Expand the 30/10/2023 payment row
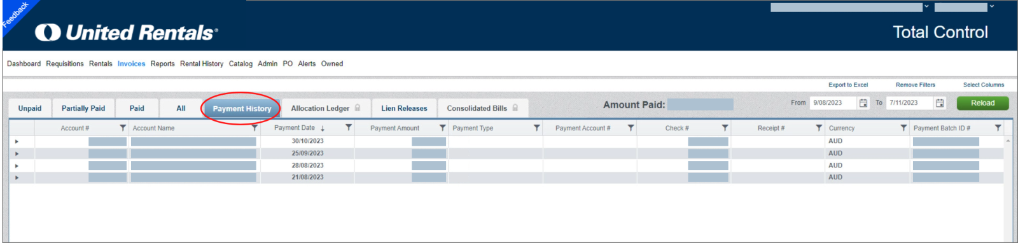Image resolution: width=1018 pixels, height=243 pixels. click(x=17, y=141)
